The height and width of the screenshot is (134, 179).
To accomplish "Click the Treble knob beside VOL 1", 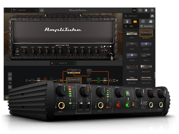I will tap(40, 52).
